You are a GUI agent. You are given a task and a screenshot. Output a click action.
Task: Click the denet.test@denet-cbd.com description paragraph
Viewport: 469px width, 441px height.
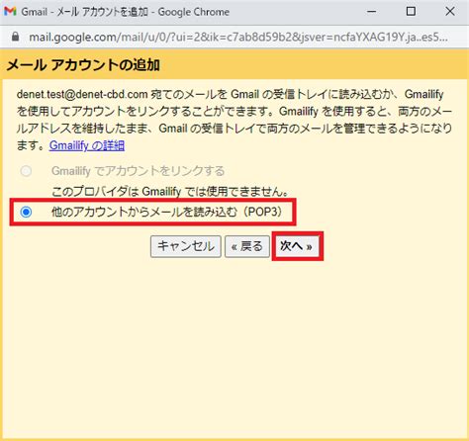[234, 120]
